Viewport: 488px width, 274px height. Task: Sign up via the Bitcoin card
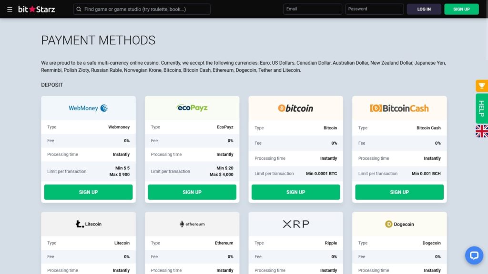(x=295, y=192)
